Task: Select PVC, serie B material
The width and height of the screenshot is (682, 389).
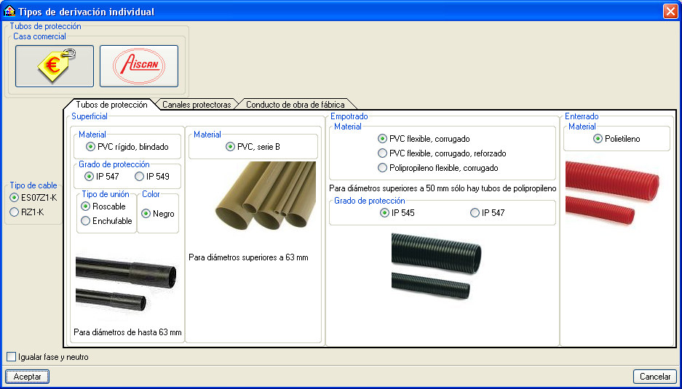Action: coord(253,147)
